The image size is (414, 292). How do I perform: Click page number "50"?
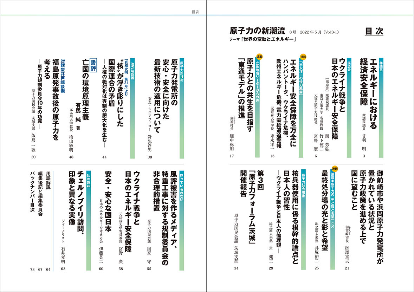coord(33,157)
